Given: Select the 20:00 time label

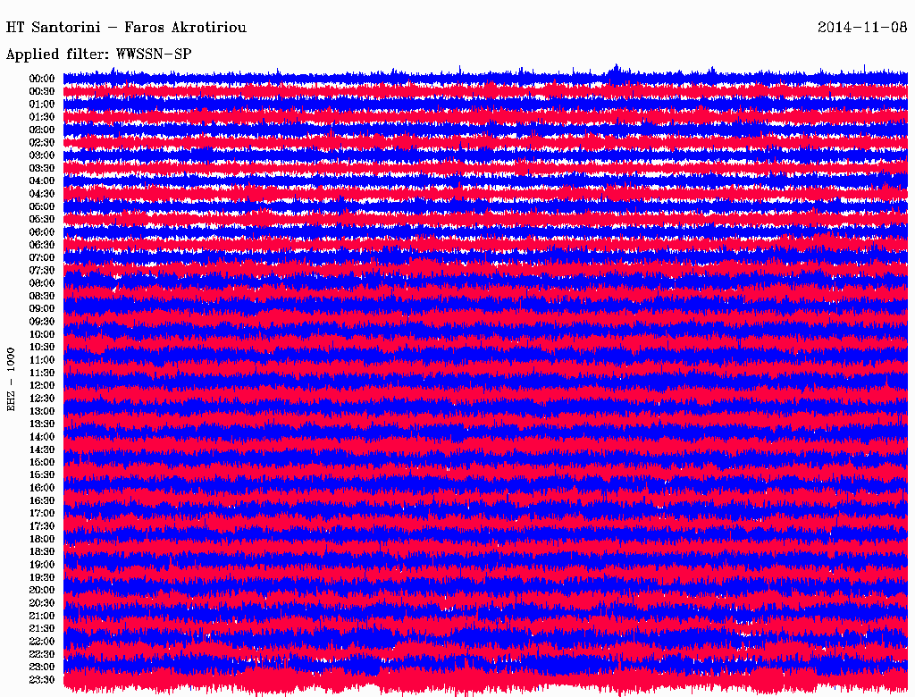Looking at the screenshot, I should (x=42, y=590).
